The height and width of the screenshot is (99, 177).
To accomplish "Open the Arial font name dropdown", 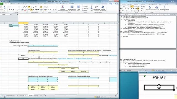I will (x=18, y=7).
